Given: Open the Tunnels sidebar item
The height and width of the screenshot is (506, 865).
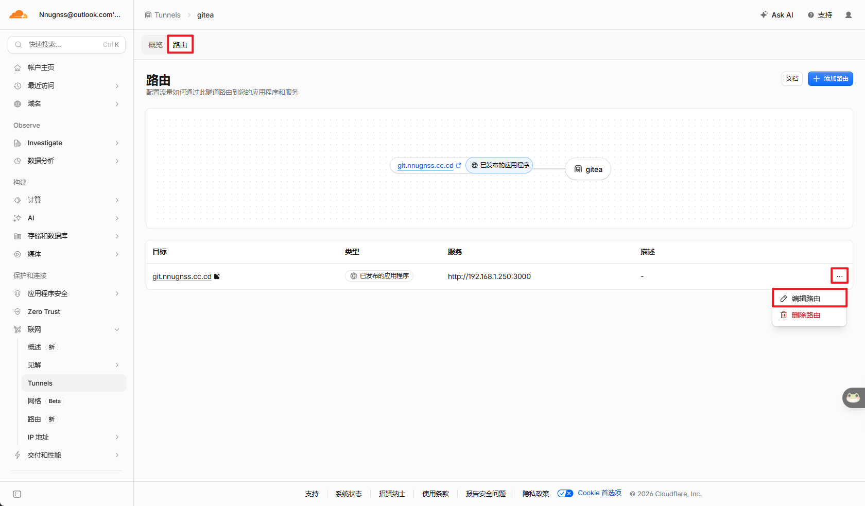Looking at the screenshot, I should pos(74,383).
